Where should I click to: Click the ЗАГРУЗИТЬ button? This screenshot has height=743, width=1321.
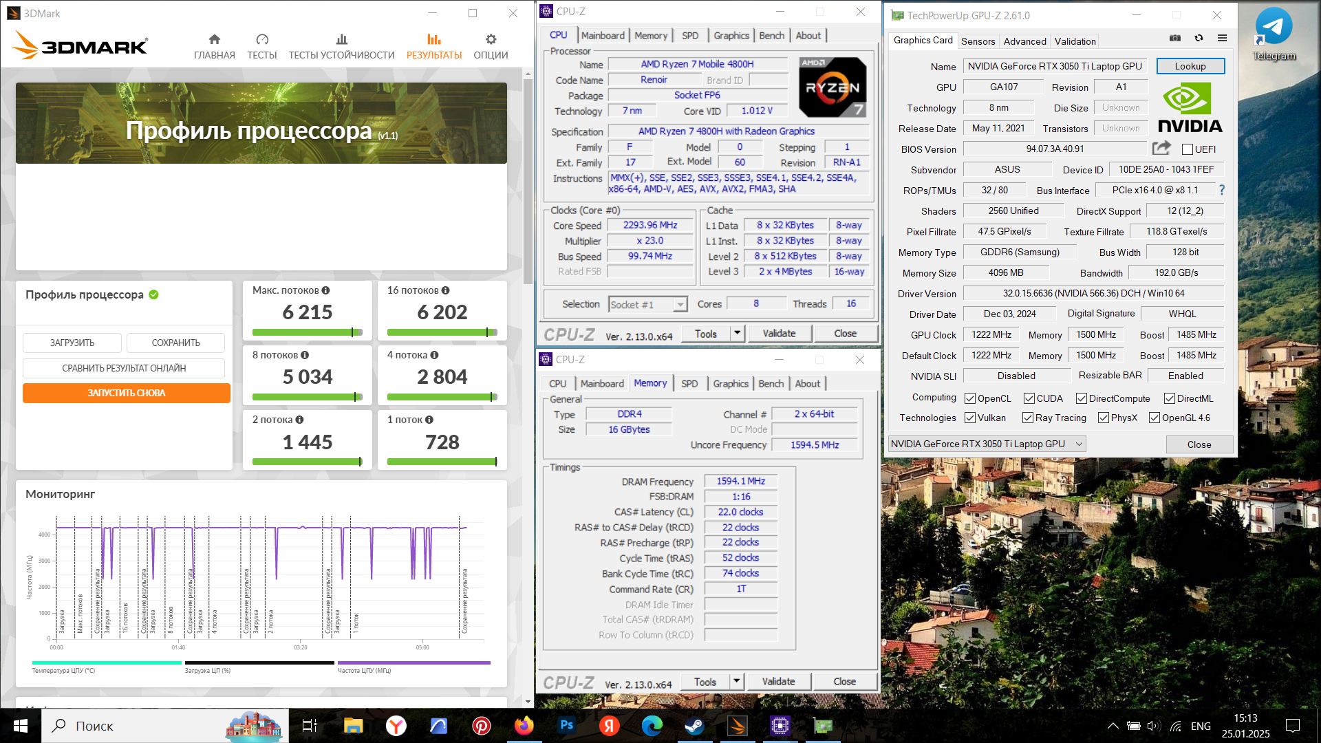(x=72, y=343)
